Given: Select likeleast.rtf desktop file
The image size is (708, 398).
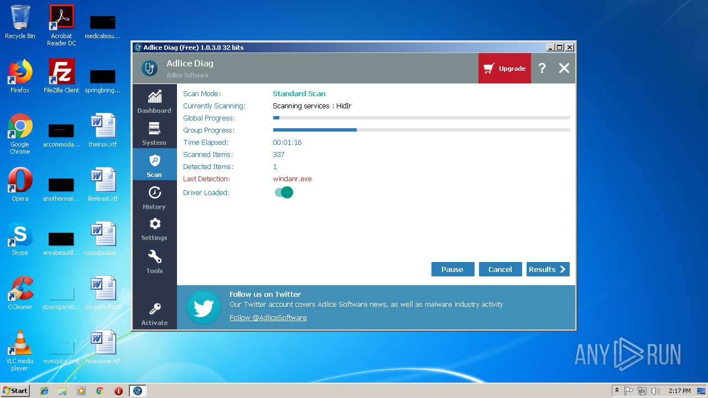Looking at the screenshot, I should click(x=103, y=185).
